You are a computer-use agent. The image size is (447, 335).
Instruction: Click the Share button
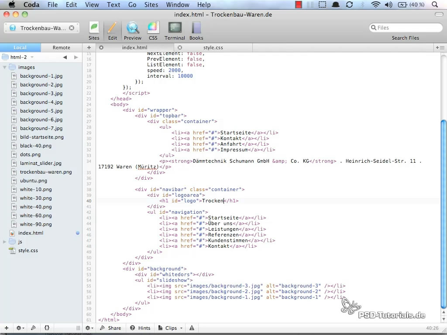tap(110, 328)
